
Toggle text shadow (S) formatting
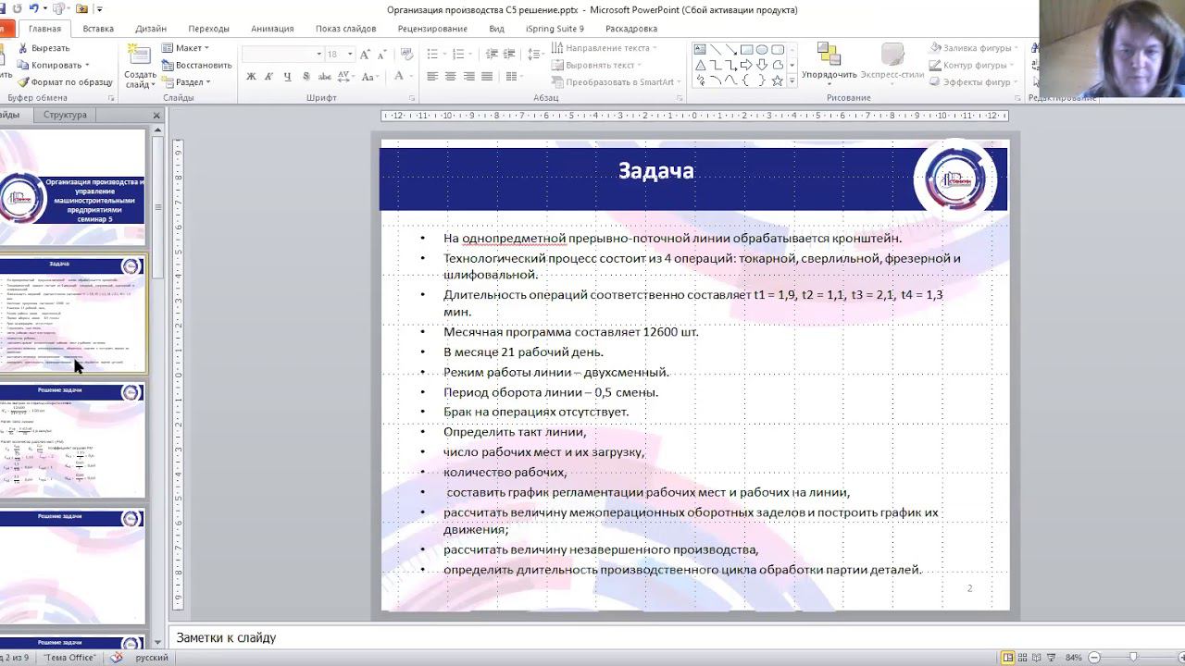(x=306, y=77)
